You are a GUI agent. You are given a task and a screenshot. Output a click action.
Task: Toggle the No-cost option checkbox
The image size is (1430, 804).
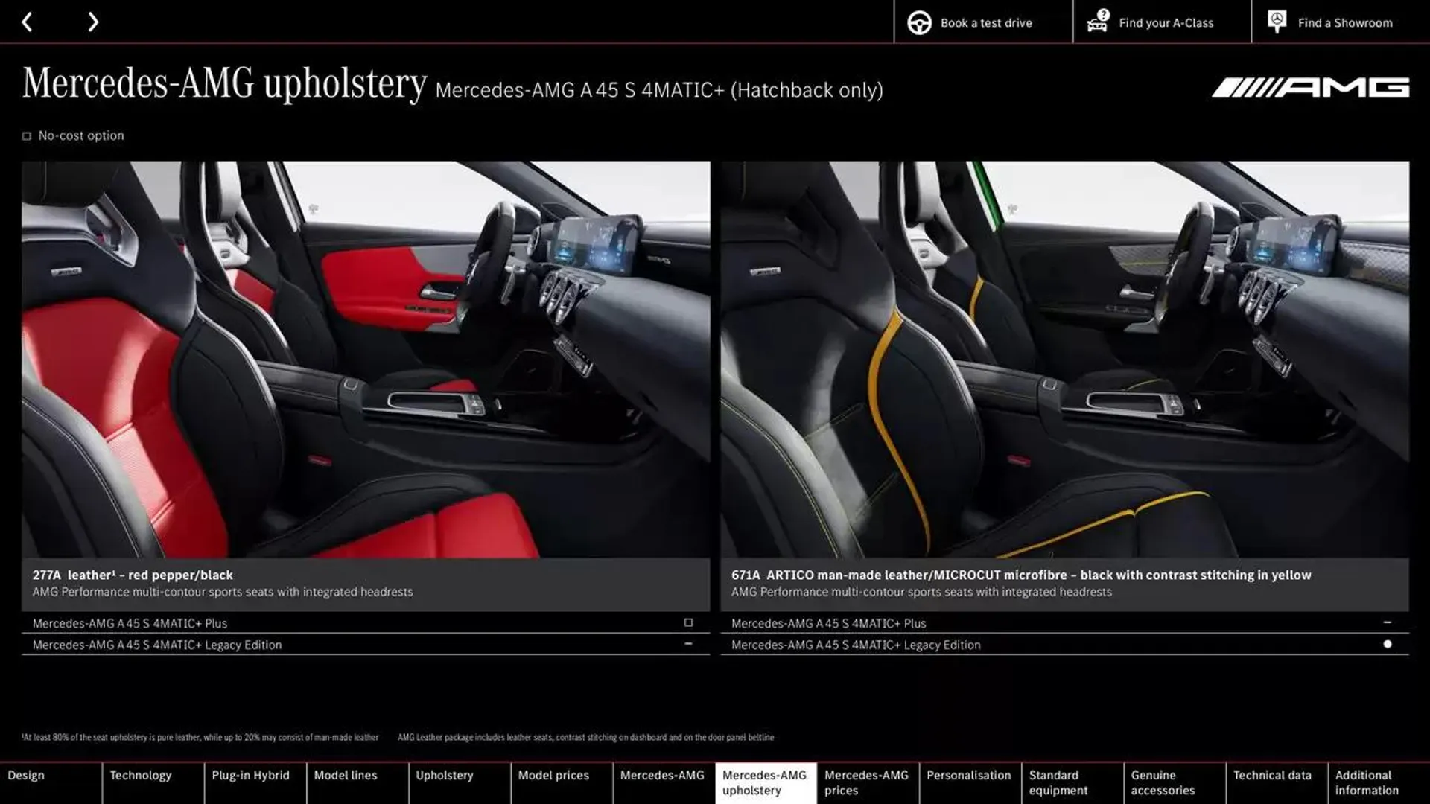(27, 135)
